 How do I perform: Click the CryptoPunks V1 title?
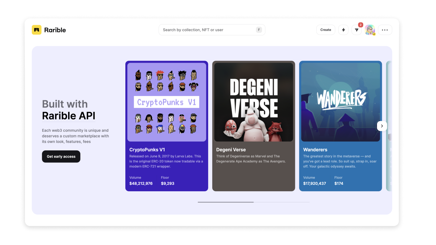(147, 150)
